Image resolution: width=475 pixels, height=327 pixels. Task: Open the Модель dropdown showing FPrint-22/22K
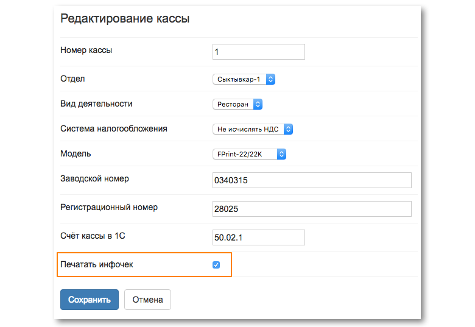[x=249, y=154]
